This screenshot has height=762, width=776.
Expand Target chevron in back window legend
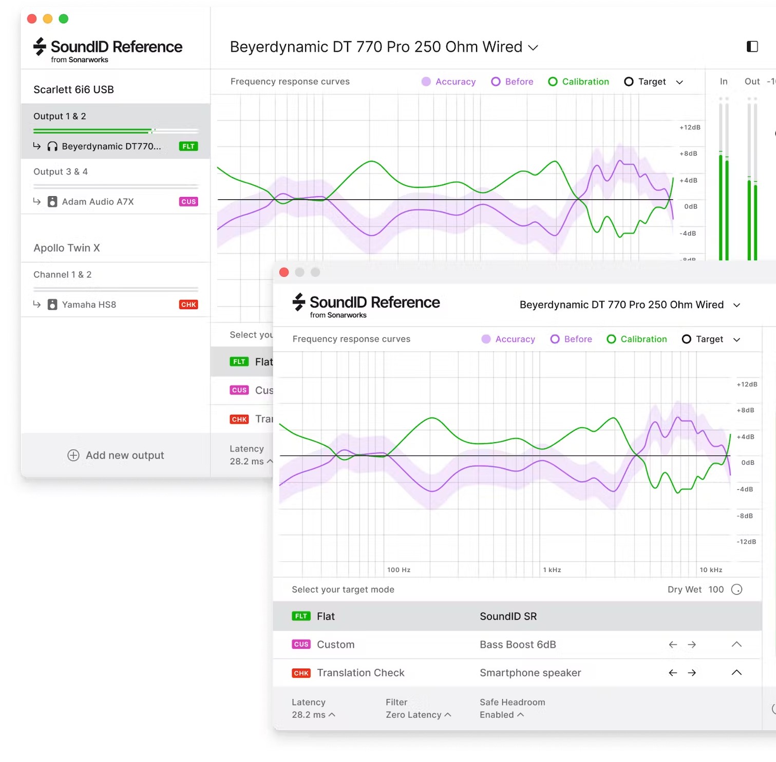(679, 82)
